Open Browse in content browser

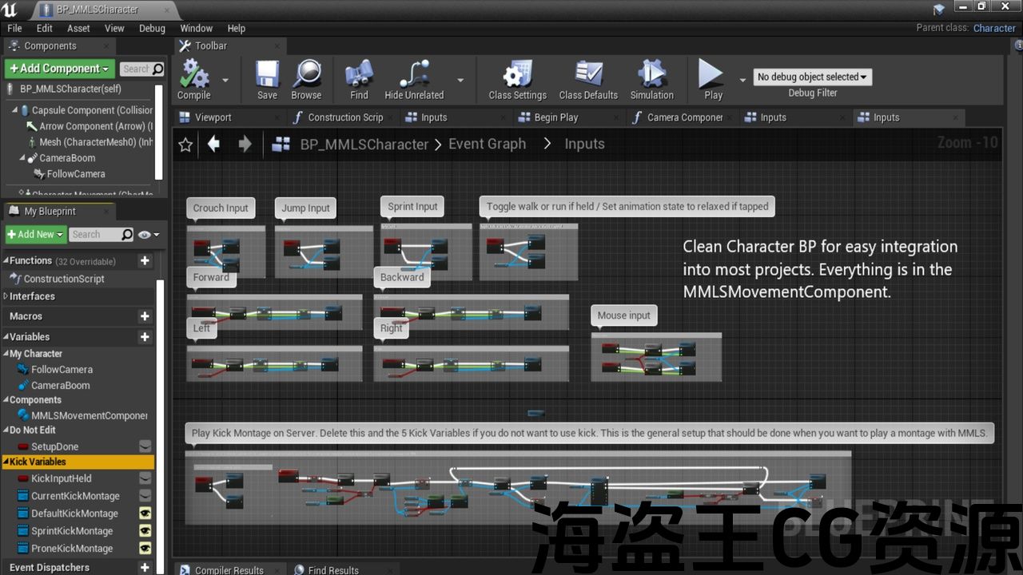306,75
